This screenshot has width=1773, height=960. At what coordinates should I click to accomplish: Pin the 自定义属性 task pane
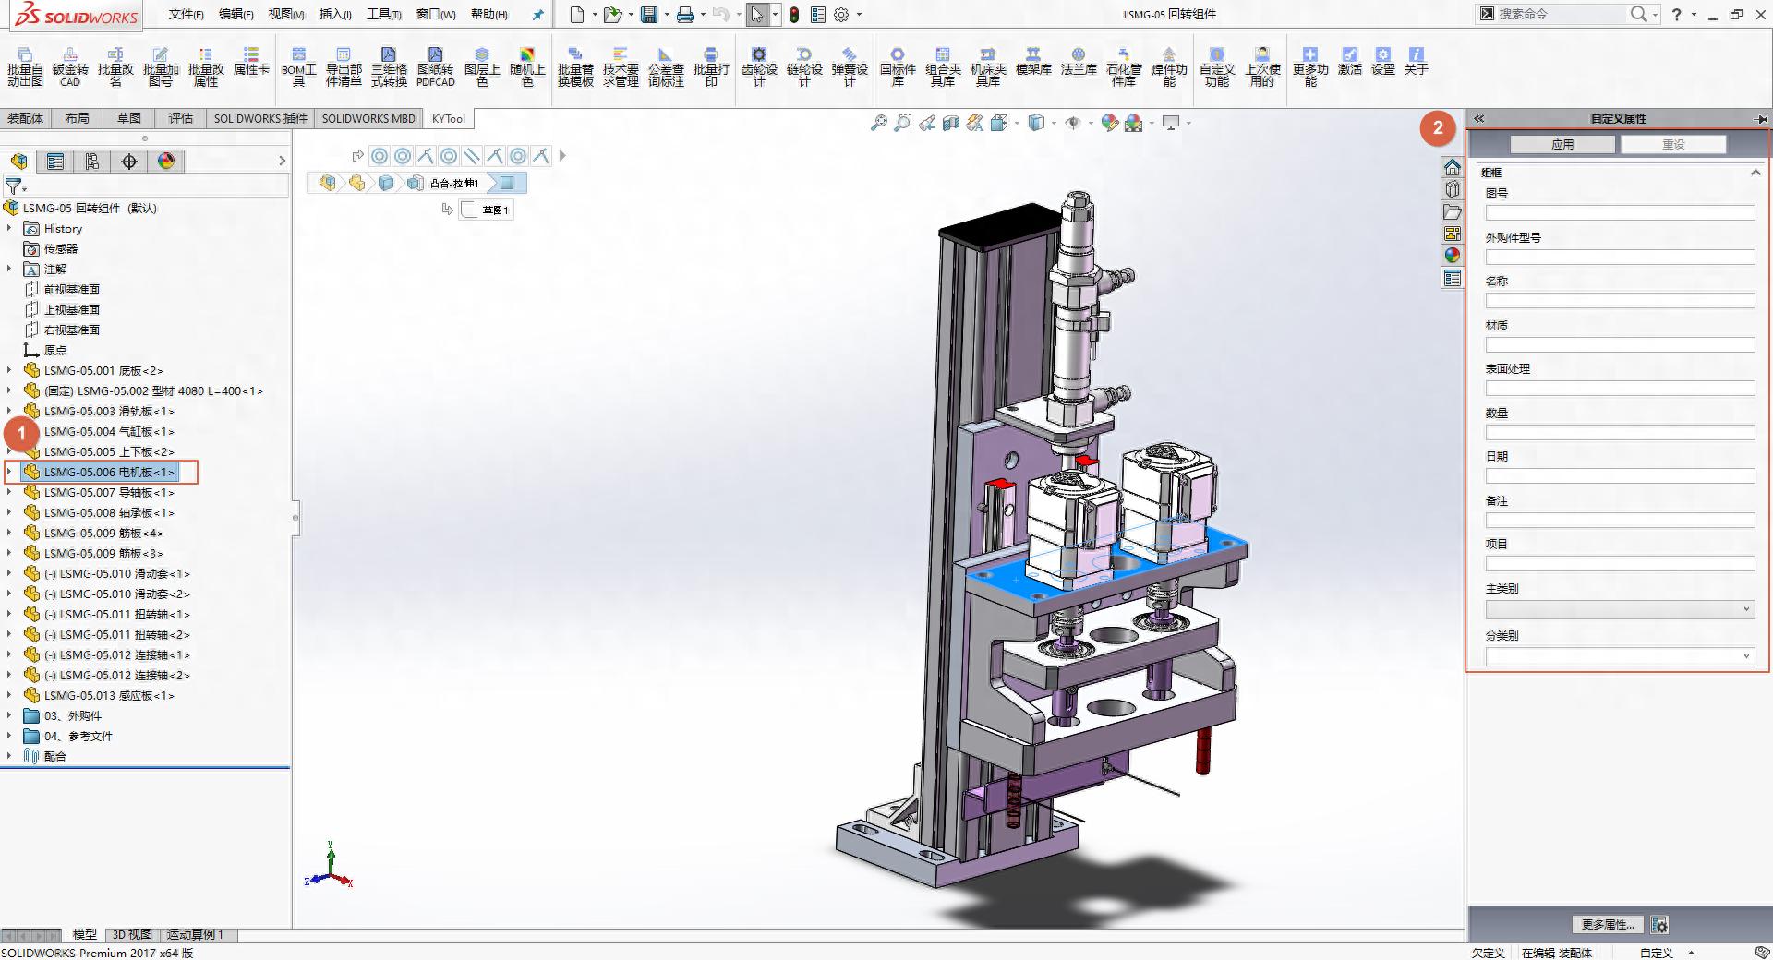[1762, 119]
